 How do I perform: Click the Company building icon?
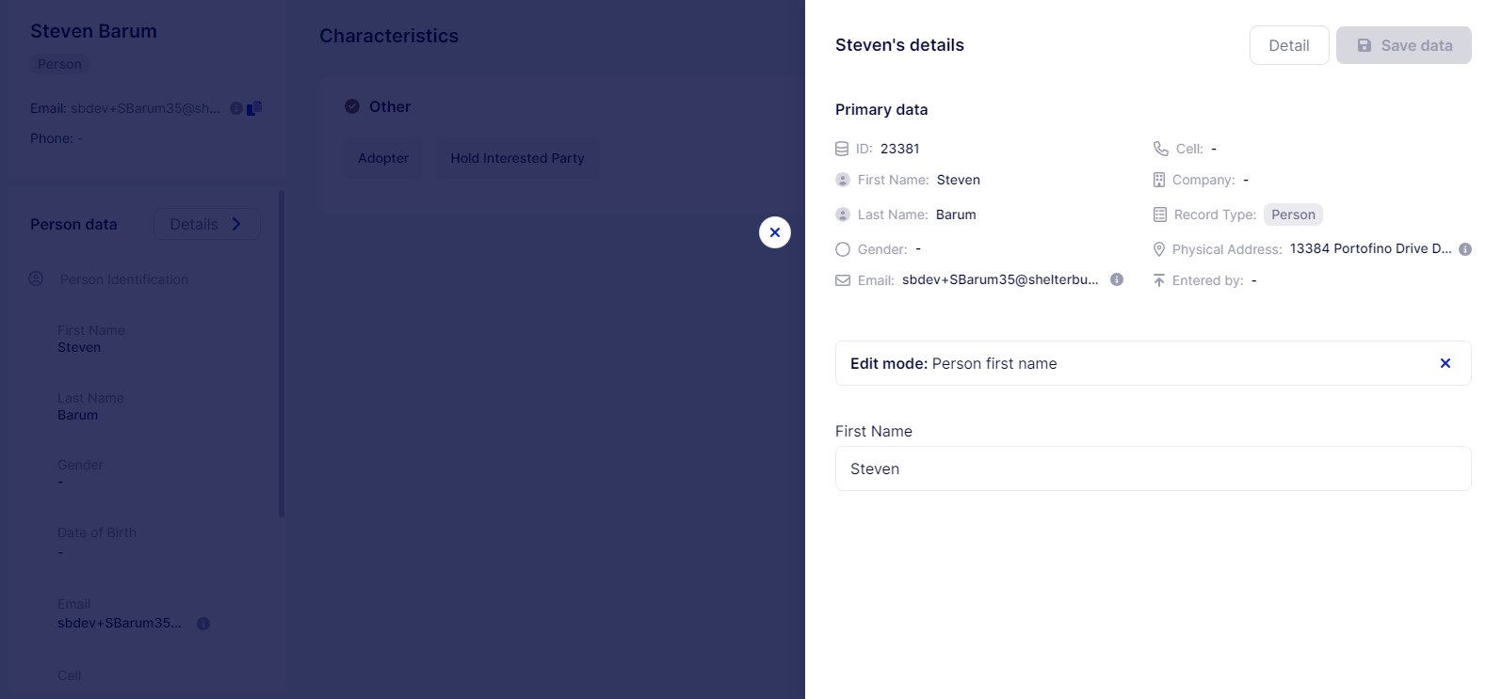pos(1159,180)
